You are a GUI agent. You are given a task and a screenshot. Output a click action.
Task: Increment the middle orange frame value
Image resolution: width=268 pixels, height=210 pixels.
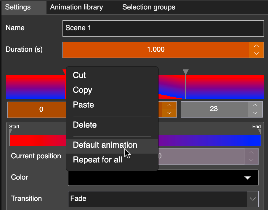(x=169, y=105)
